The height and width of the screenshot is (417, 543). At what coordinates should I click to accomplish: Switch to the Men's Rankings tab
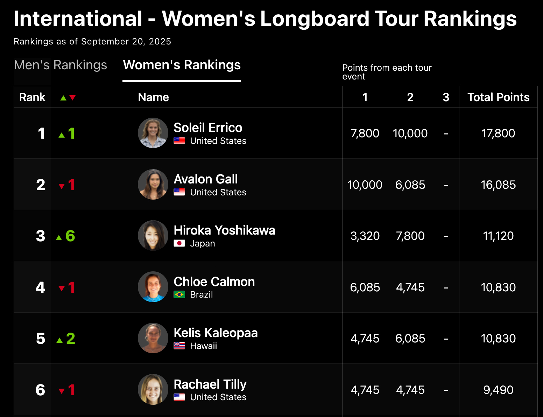click(61, 65)
